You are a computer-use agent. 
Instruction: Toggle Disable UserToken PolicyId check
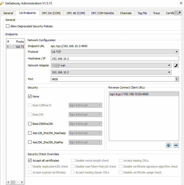click(73, 166)
